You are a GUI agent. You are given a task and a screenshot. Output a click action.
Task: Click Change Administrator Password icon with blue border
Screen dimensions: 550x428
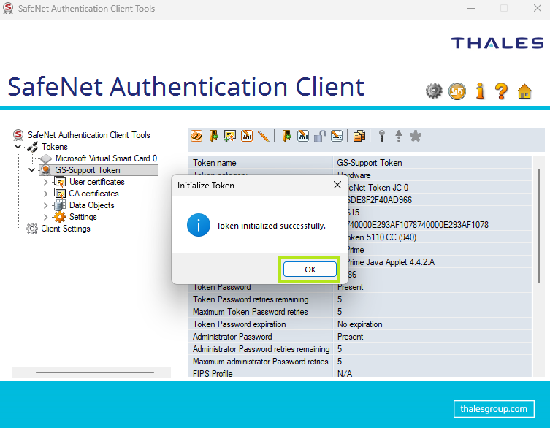tap(303, 136)
